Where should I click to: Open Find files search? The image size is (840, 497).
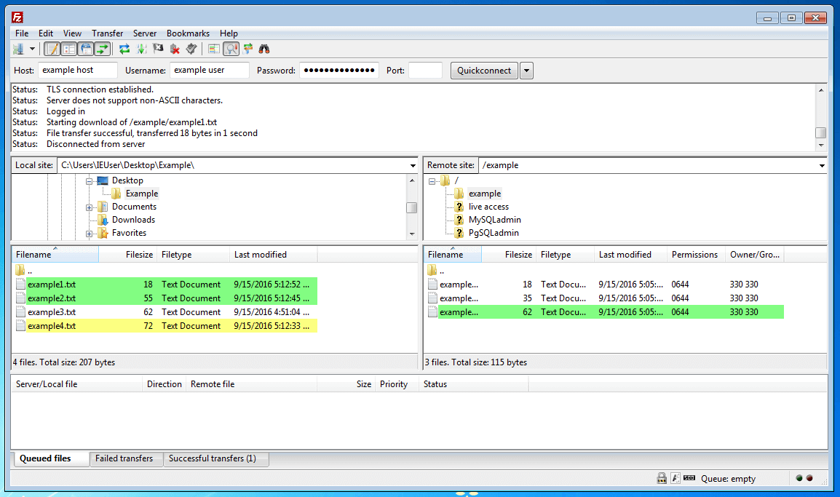click(x=264, y=49)
